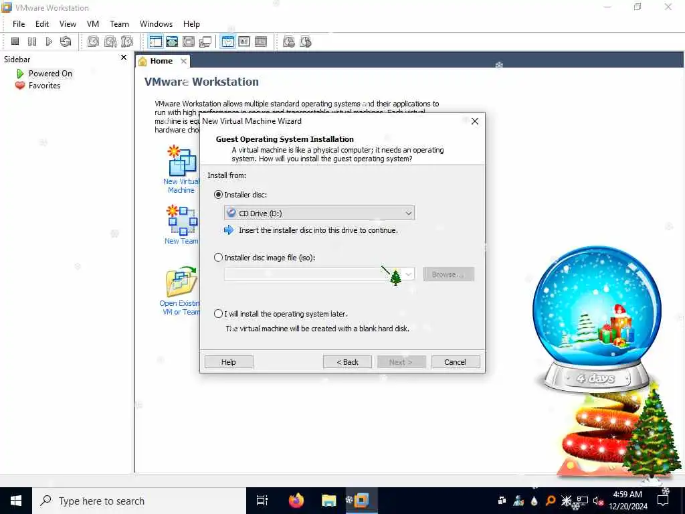Click the replay clock toolbar icon

305,41
